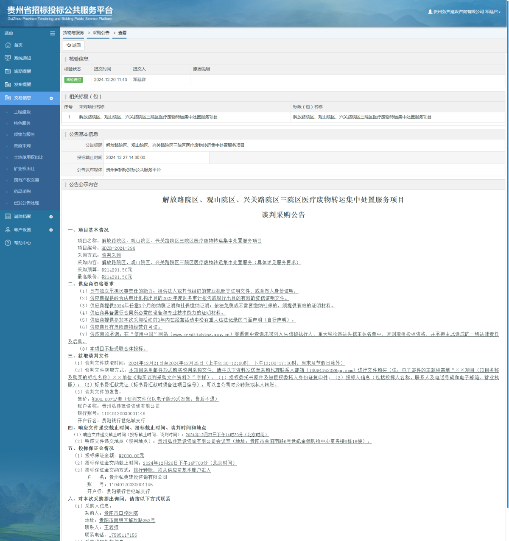
Task: Click the 发布提醒 reminder icon
Action: point(8,84)
